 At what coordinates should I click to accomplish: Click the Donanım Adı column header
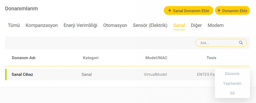pyautogui.click(x=24, y=58)
